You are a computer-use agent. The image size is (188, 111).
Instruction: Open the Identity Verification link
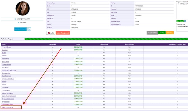pos(7,93)
